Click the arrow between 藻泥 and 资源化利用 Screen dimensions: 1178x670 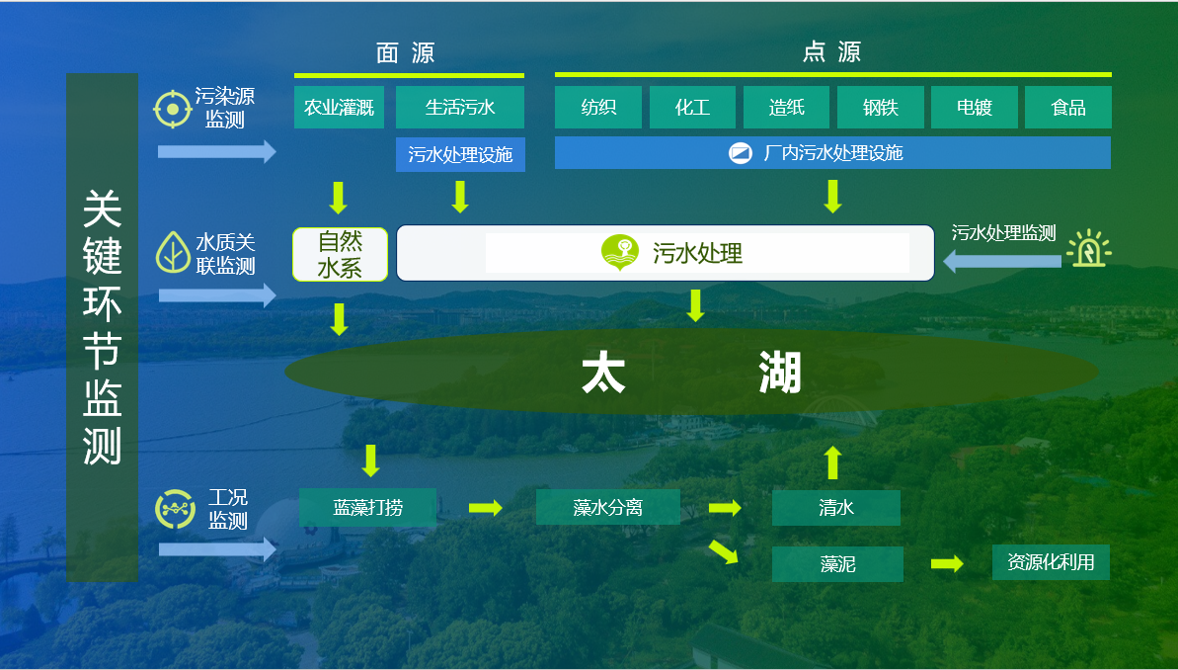pyautogui.click(x=947, y=563)
